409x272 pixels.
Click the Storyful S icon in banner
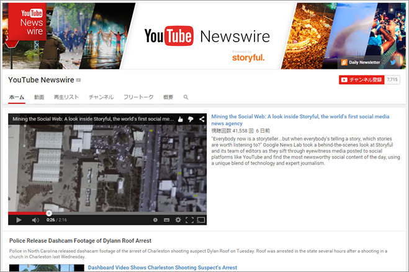coord(344,62)
